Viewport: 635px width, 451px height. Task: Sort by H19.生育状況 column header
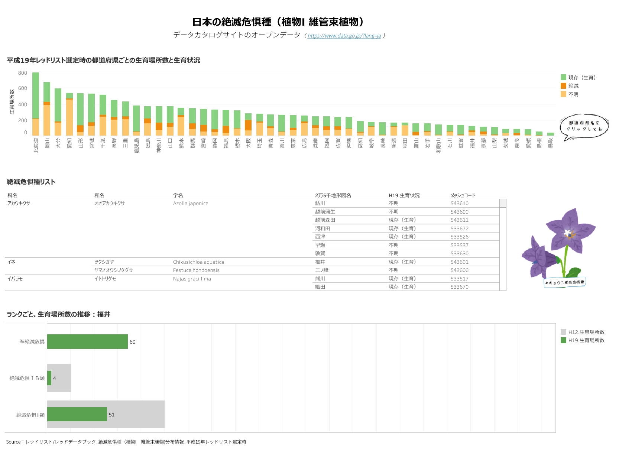404,195
